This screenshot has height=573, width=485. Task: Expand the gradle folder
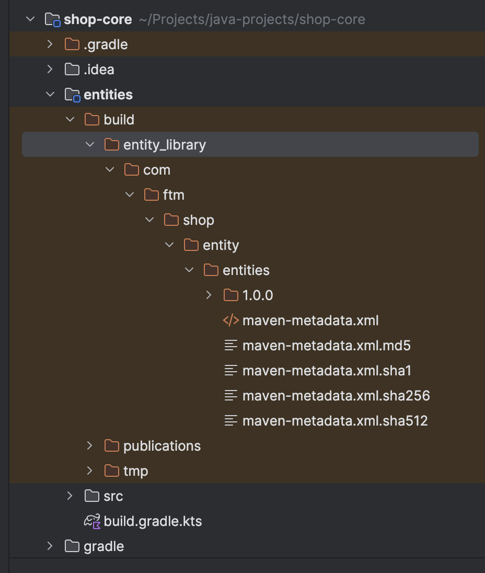(x=50, y=546)
